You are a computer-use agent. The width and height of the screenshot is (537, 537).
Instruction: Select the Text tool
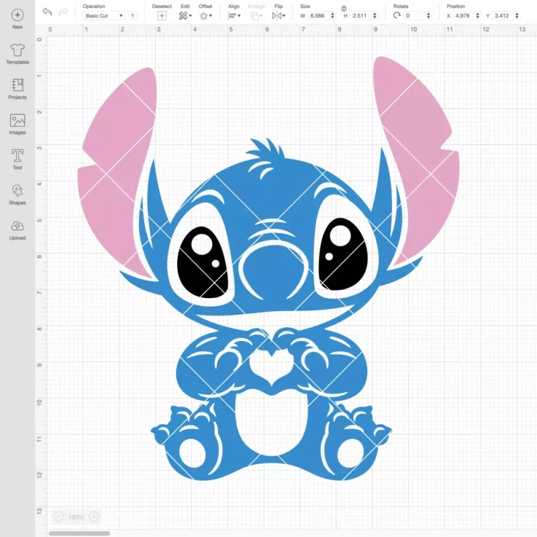(x=17, y=160)
